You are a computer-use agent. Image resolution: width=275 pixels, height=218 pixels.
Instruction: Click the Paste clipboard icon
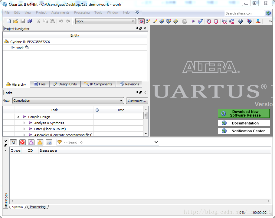[52, 21]
